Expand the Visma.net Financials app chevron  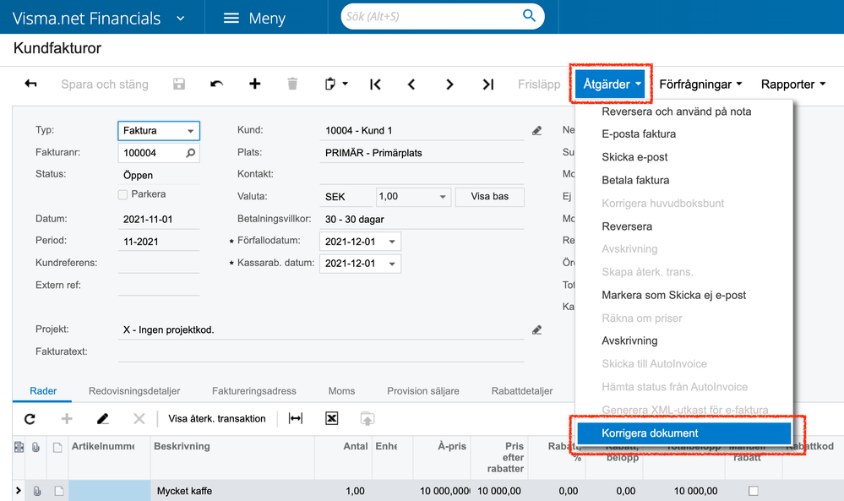point(181,19)
